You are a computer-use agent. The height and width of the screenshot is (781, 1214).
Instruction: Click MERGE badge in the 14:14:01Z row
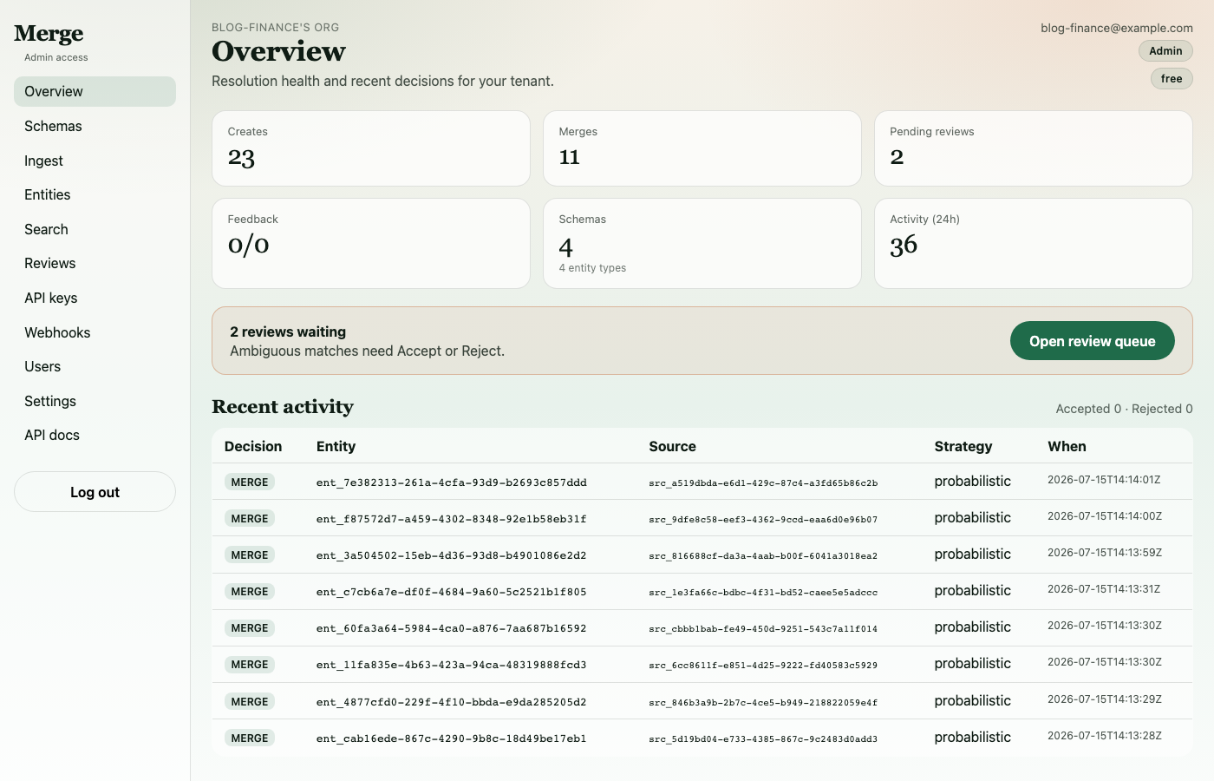tap(250, 482)
